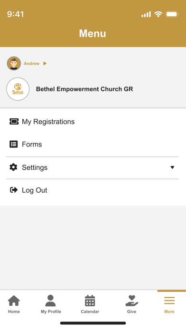Open the Calendar icon tab
This screenshot has width=186, height=331.
pos(90,301)
